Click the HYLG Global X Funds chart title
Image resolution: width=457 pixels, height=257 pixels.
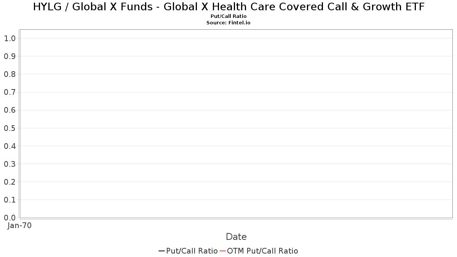pos(228,7)
